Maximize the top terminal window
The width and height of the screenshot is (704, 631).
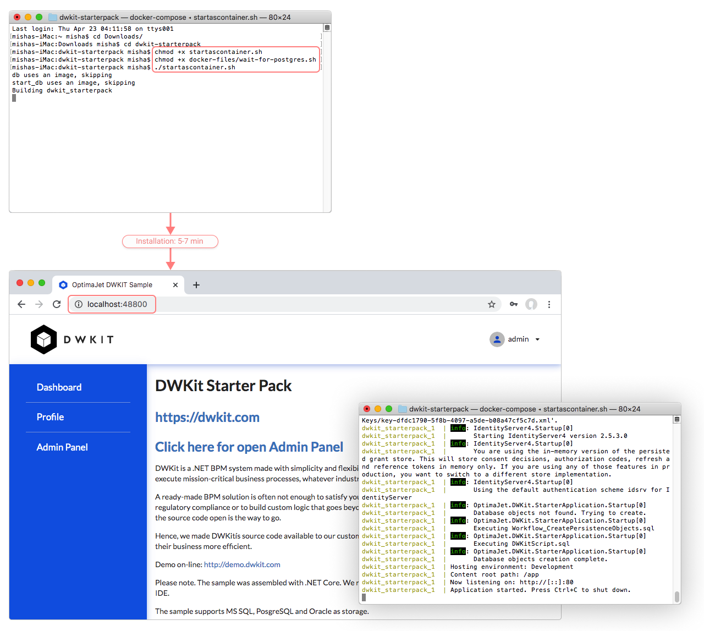pyautogui.click(x=39, y=17)
